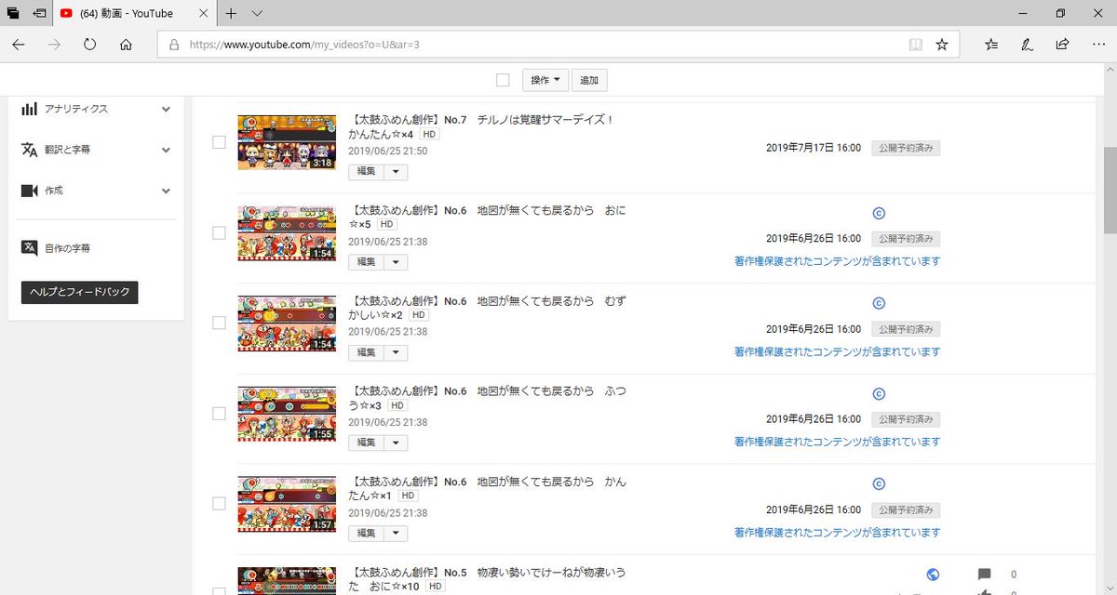Select the No.7 チルノは覚醒サマーデイズ video checkbox
1117x595 pixels.
(219, 142)
